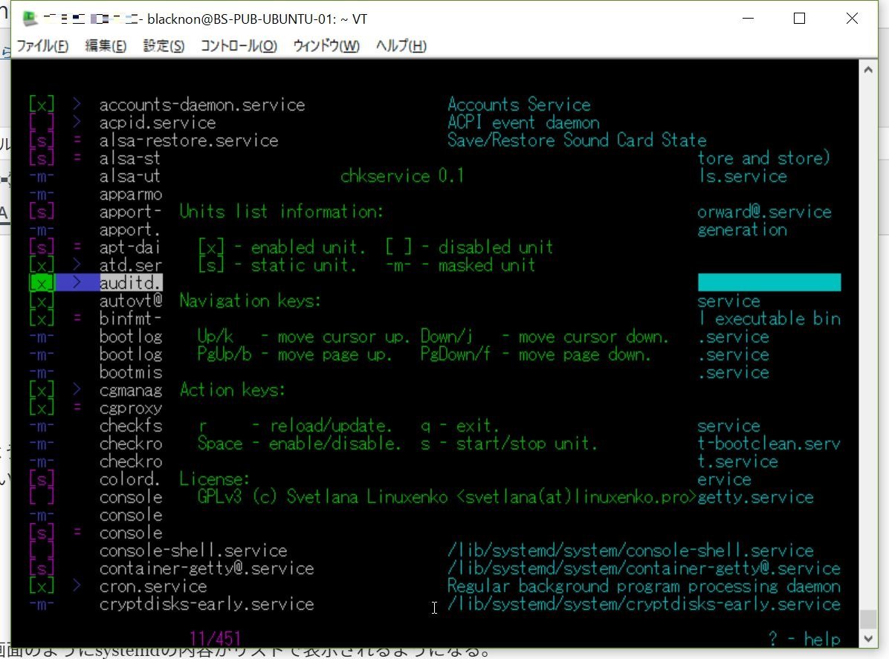Image resolution: width=889 pixels, height=659 pixels.
Task: Minimize the terminal window
Action: [x=749, y=19]
